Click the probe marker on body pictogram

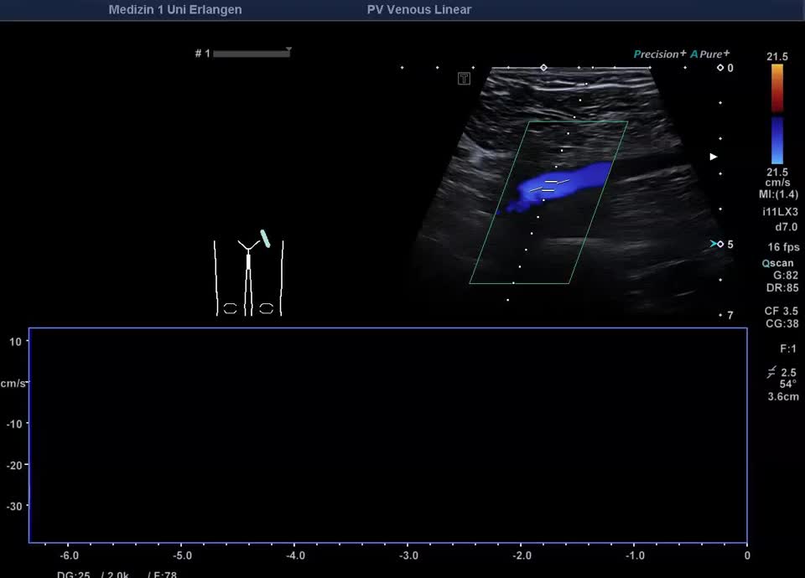(265, 238)
